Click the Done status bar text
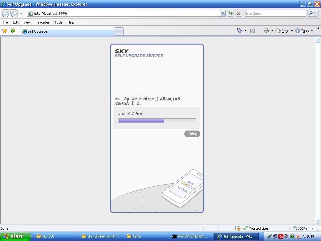The image size is (321, 241). [4, 228]
